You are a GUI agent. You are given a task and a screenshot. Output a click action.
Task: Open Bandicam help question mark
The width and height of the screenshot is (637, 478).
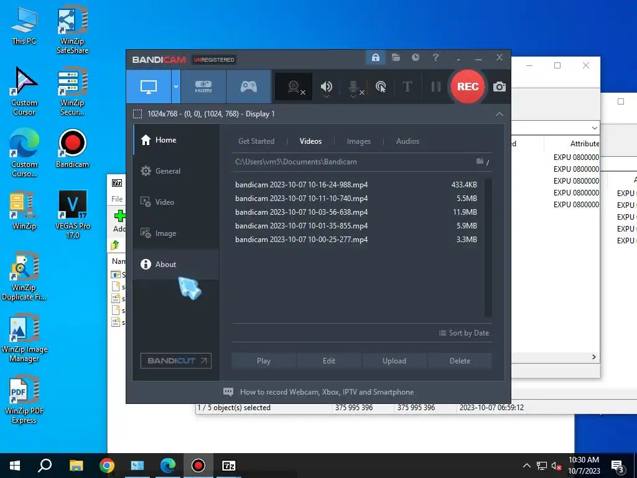435,57
